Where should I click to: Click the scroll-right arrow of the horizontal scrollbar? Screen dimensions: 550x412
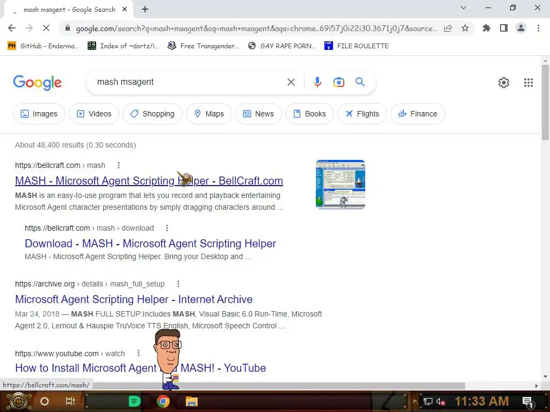click(x=536, y=386)
